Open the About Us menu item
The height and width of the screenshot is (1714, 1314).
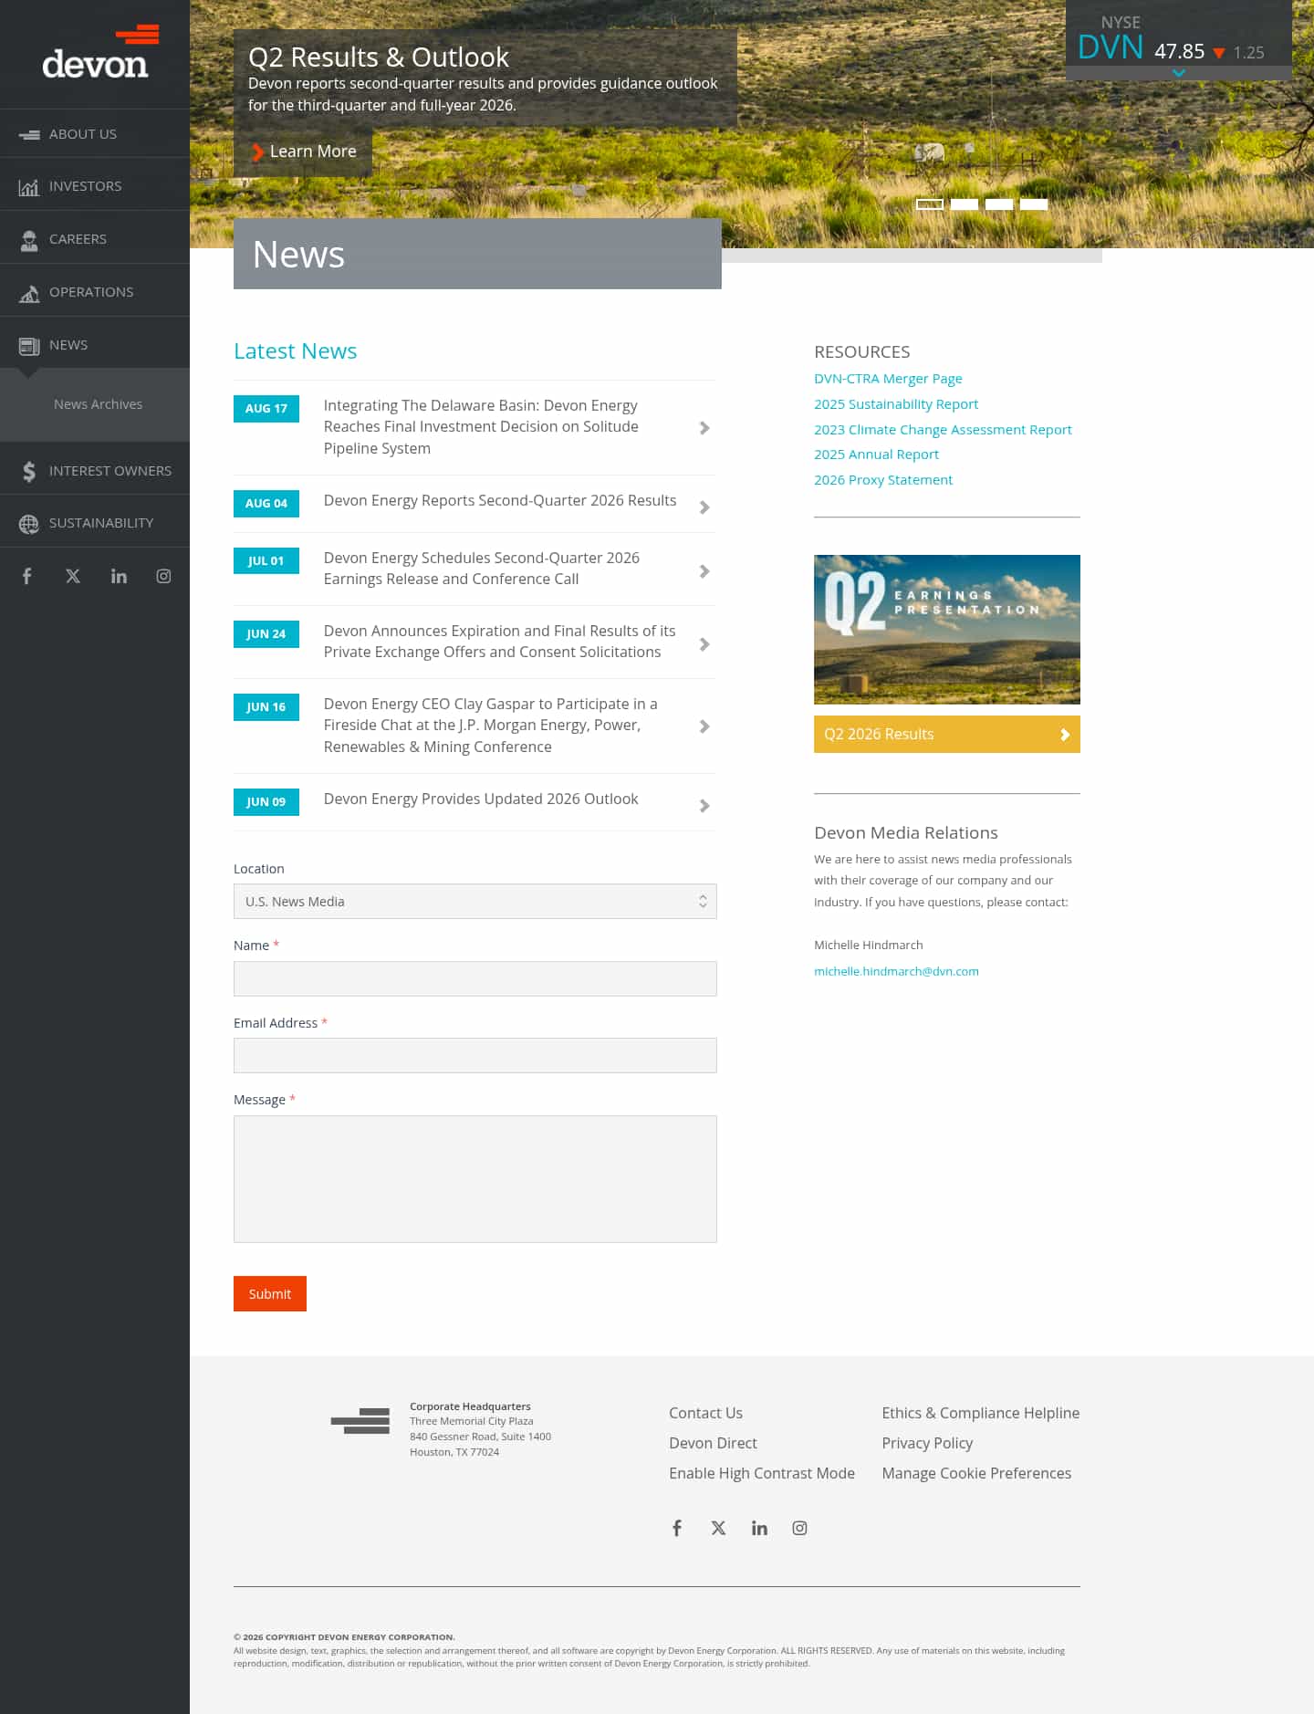95,134
